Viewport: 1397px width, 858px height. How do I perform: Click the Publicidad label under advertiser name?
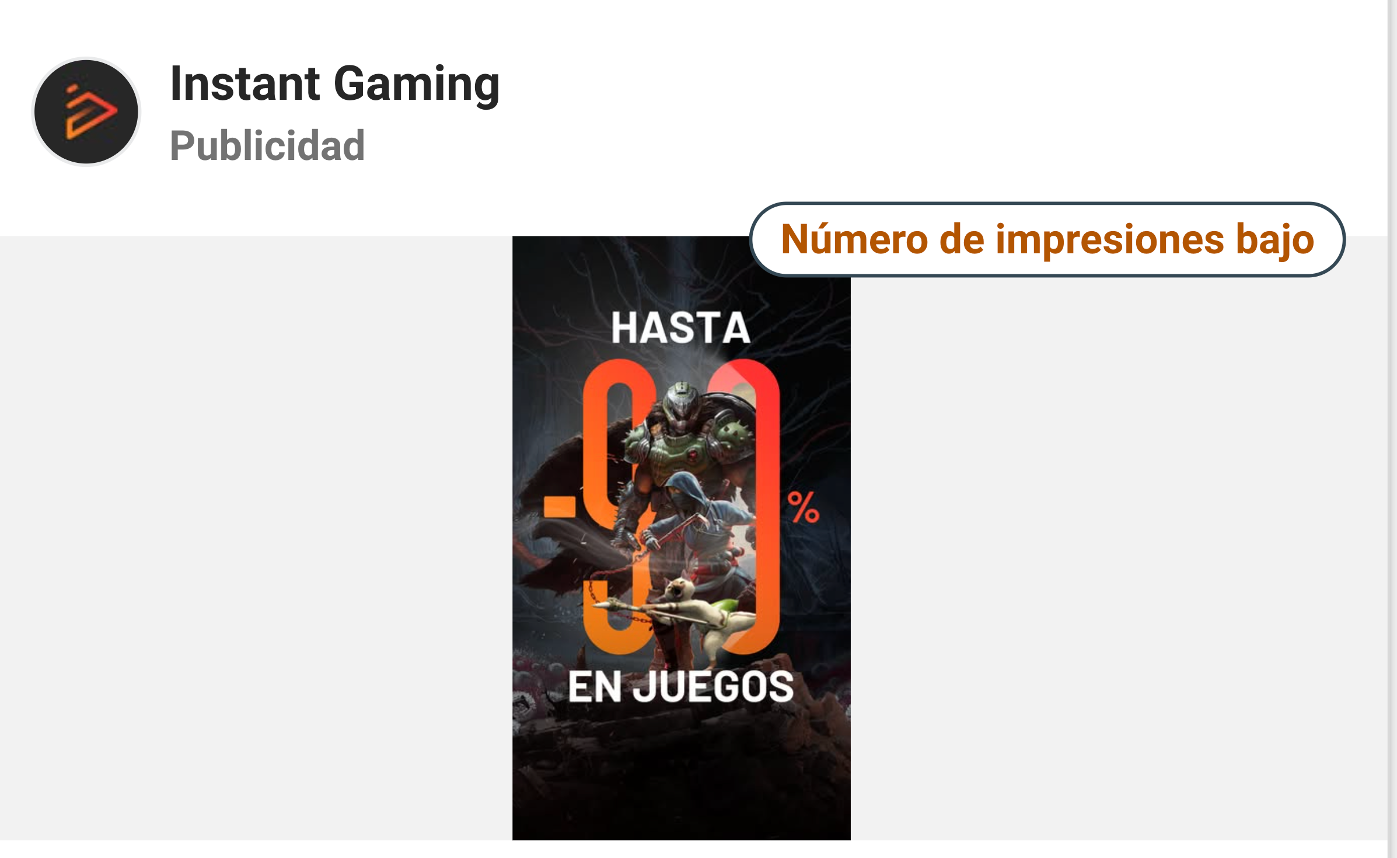[267, 145]
